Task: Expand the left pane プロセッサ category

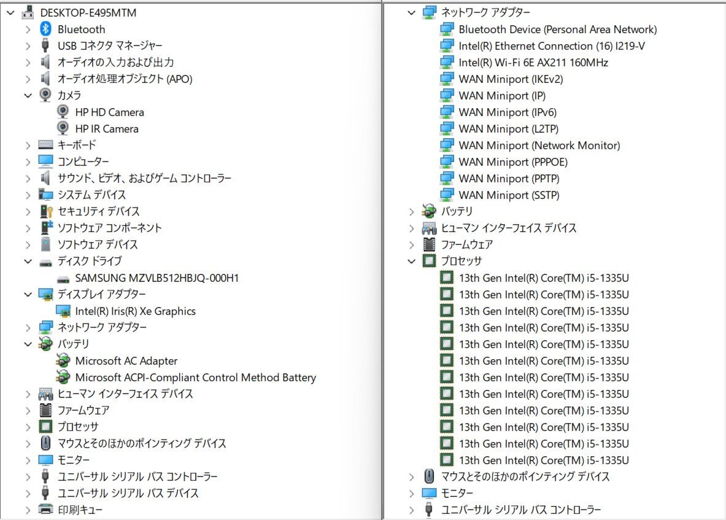Action: click(x=28, y=427)
